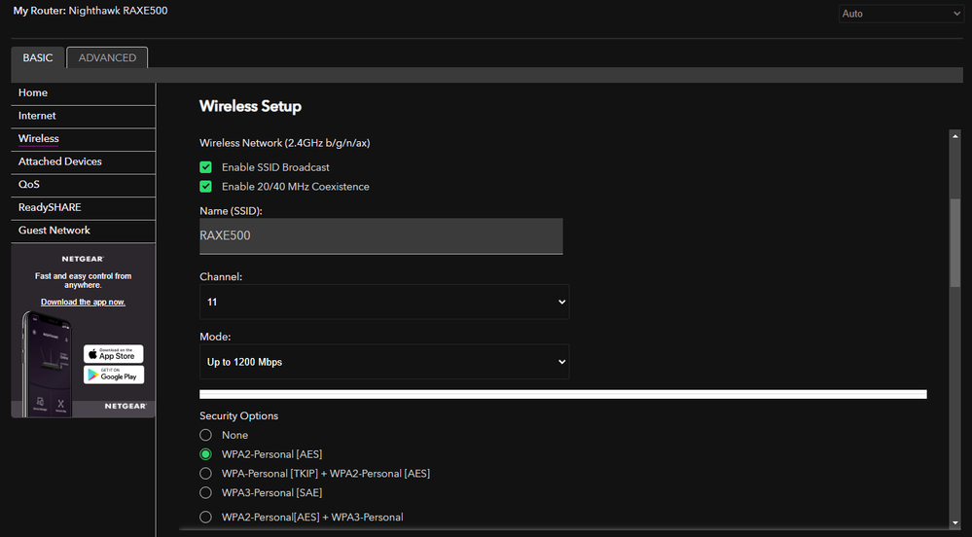Click the Download the app now link
The image size is (972, 537).
click(x=83, y=303)
